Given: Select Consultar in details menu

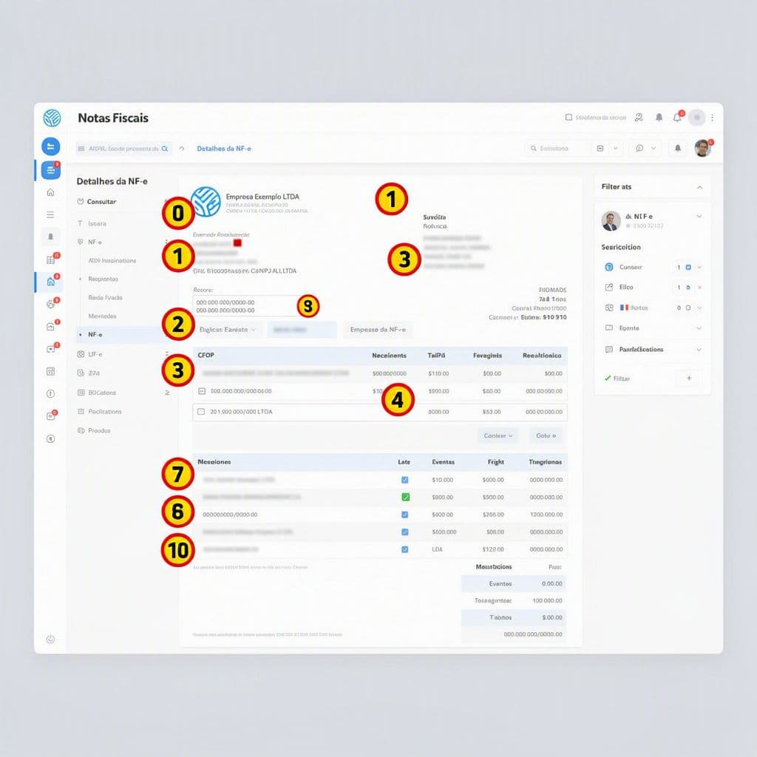Looking at the screenshot, I should (101, 202).
